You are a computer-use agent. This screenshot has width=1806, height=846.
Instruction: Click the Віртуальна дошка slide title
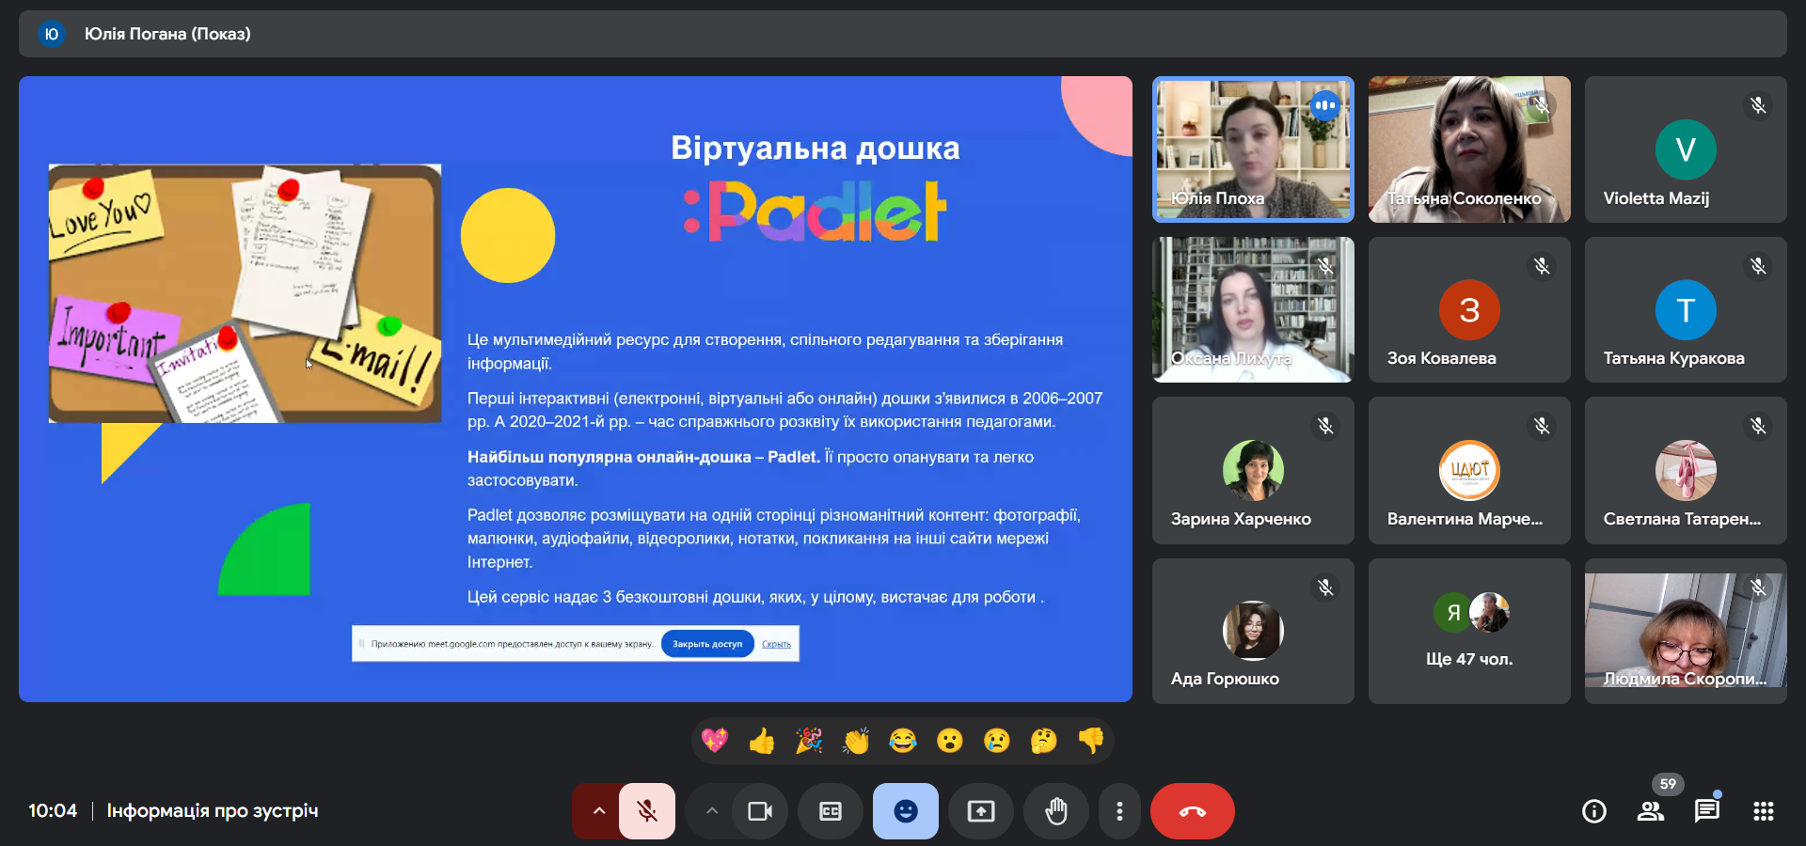815,148
